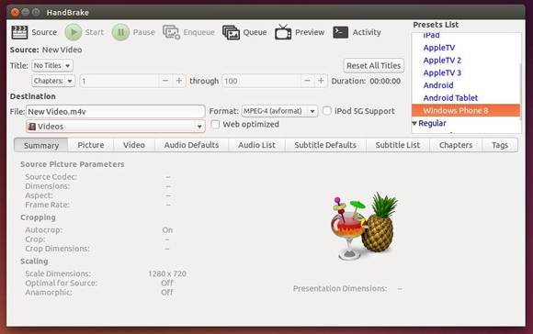Screen dimensions: 533x334
Task: Open the Source clapperboard icon
Action: [19, 32]
